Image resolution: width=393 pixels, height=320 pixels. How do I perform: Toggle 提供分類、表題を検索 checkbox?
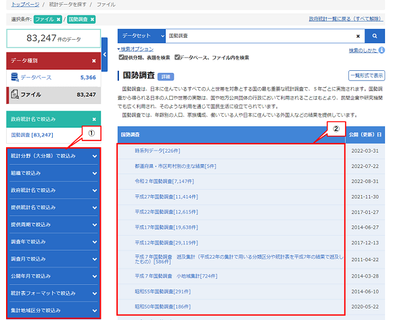tap(121, 57)
